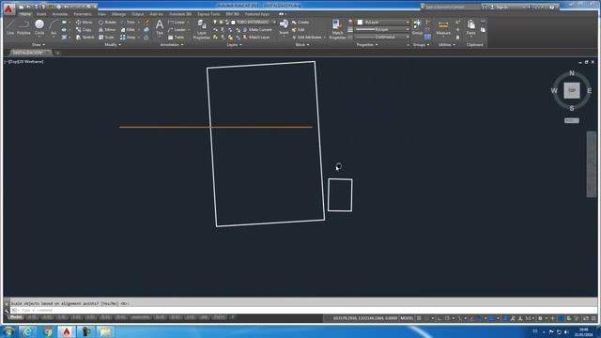Open Internet Explorer from taskbar

pos(27,331)
